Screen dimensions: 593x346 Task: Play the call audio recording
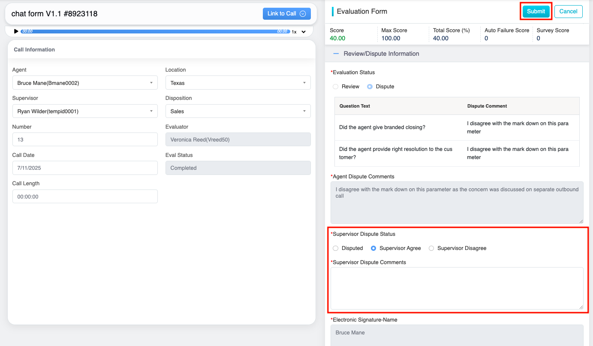point(16,31)
